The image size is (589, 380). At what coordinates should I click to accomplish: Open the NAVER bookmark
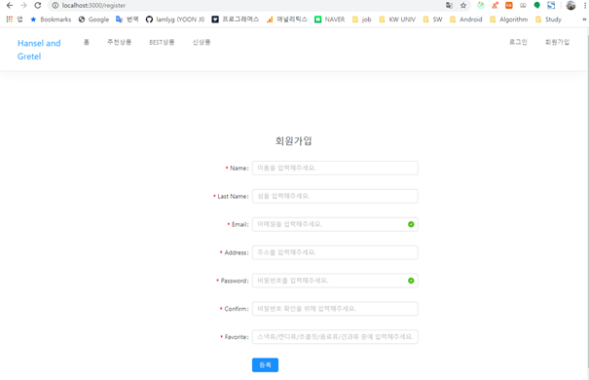tap(329, 19)
